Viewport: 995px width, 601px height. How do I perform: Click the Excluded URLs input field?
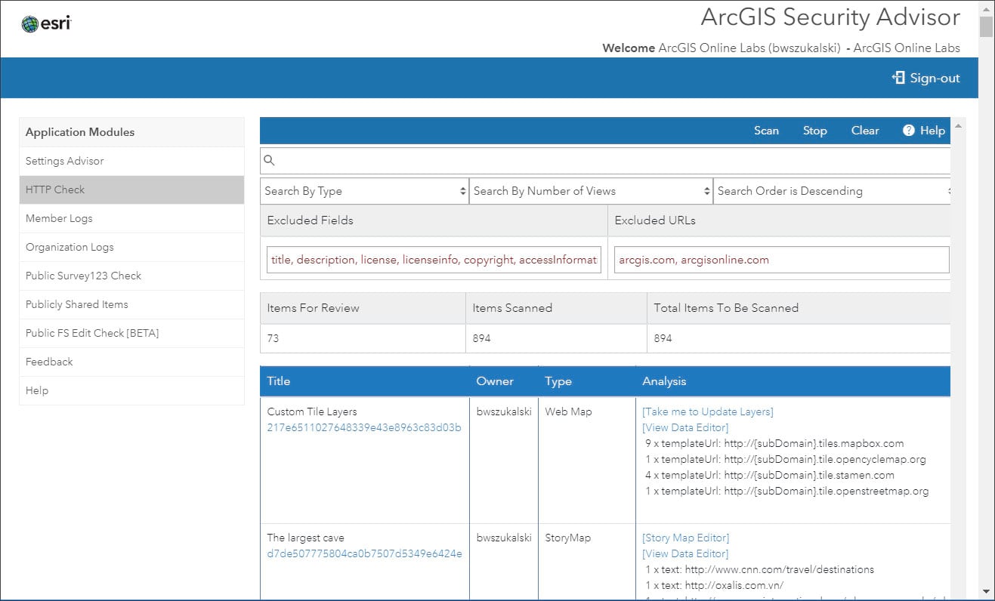click(781, 260)
